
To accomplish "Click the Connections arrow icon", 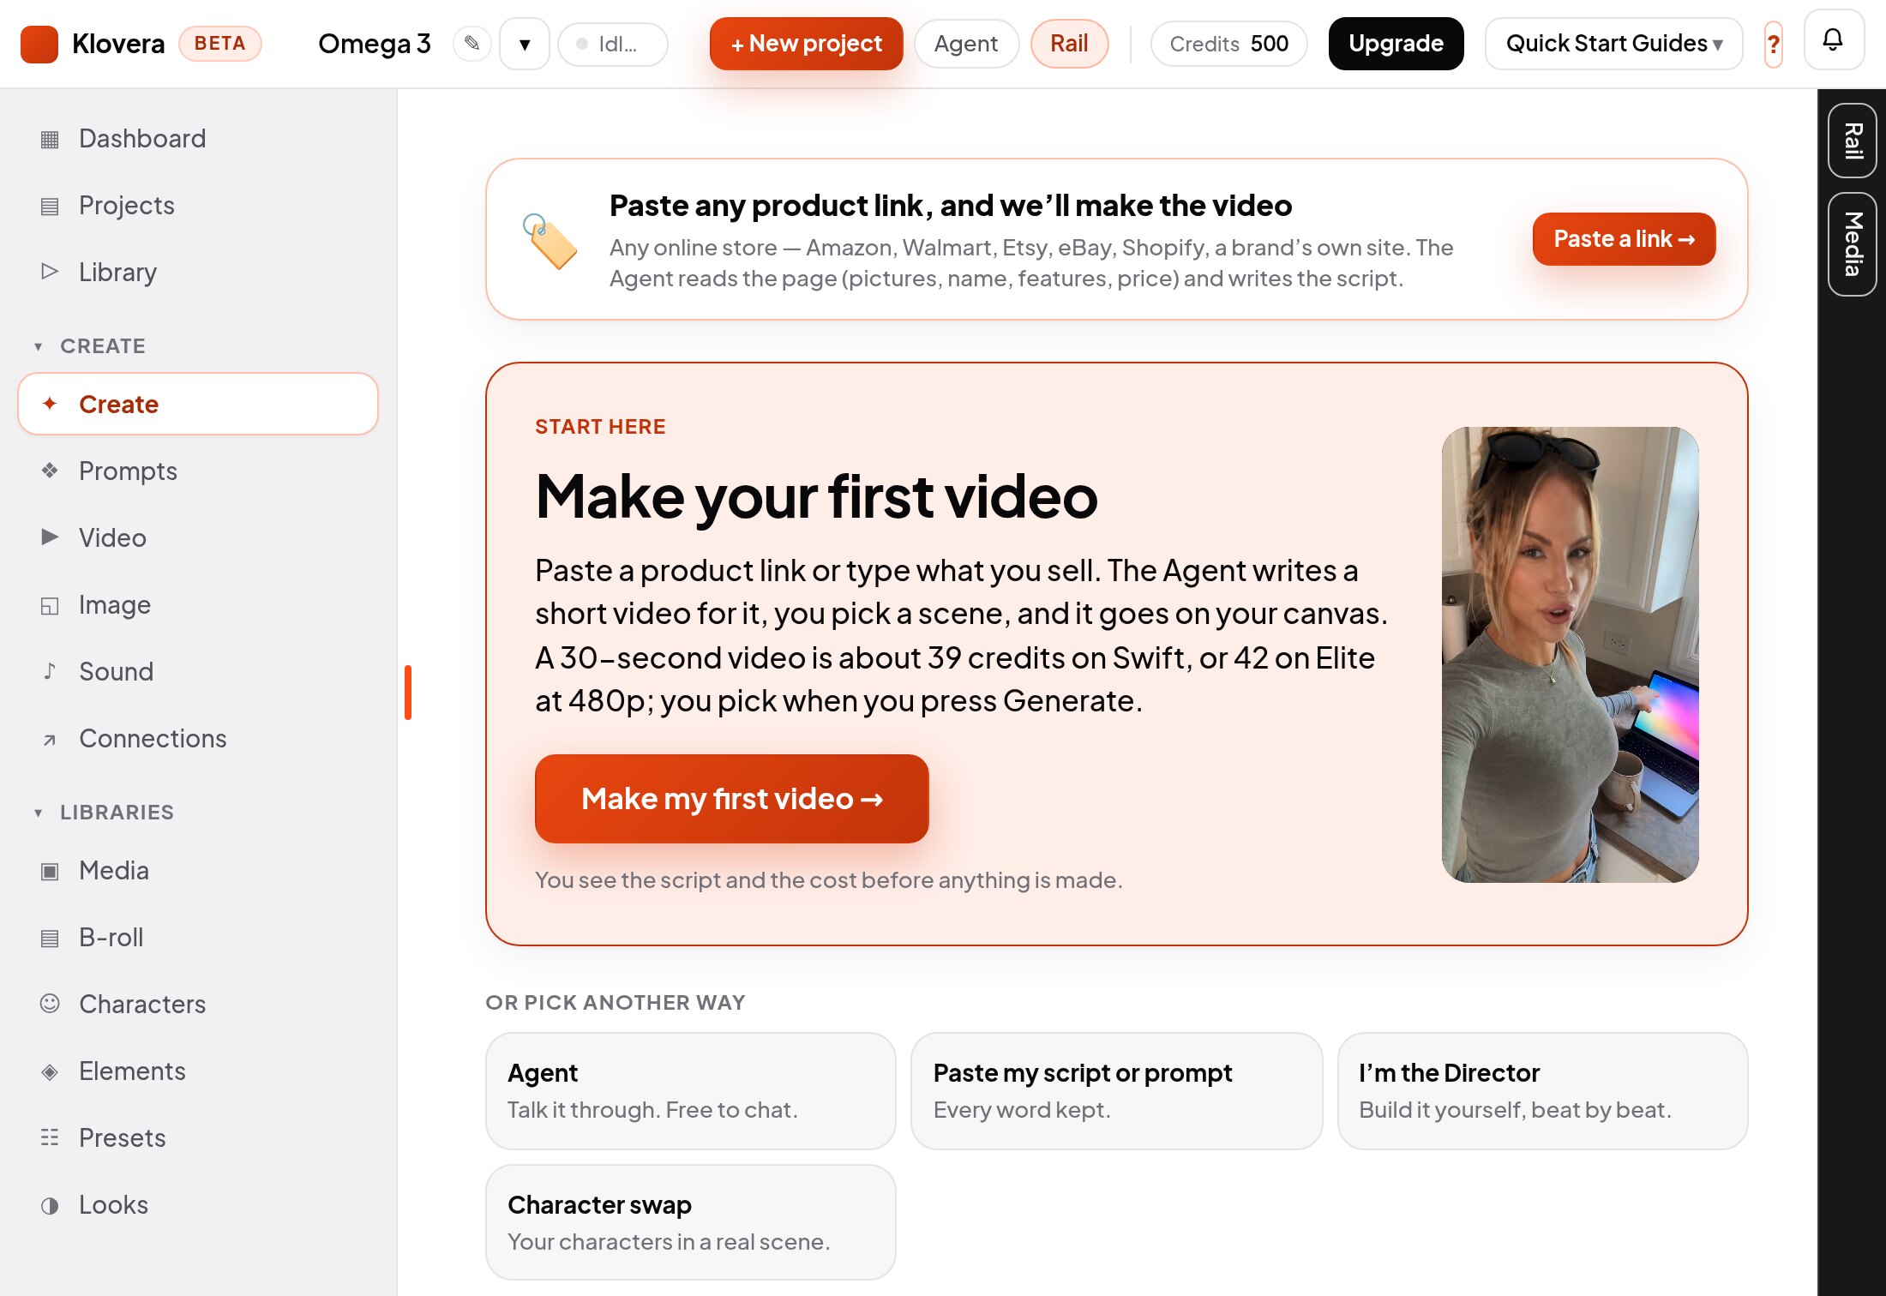I will [x=50, y=739].
